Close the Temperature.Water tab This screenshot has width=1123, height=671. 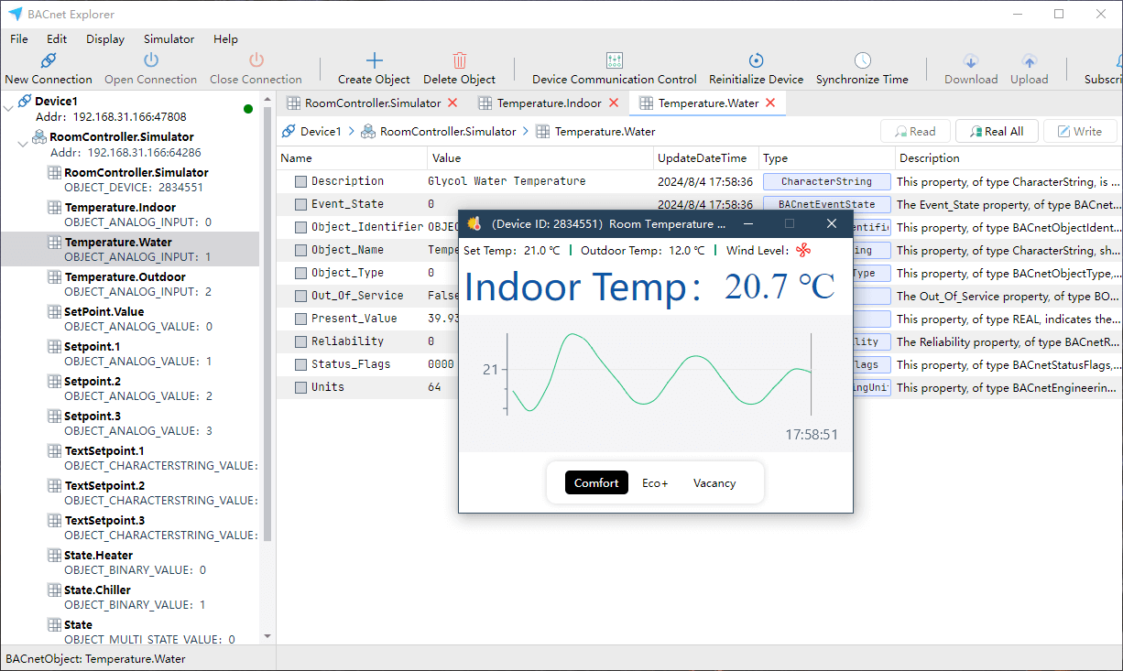(770, 103)
